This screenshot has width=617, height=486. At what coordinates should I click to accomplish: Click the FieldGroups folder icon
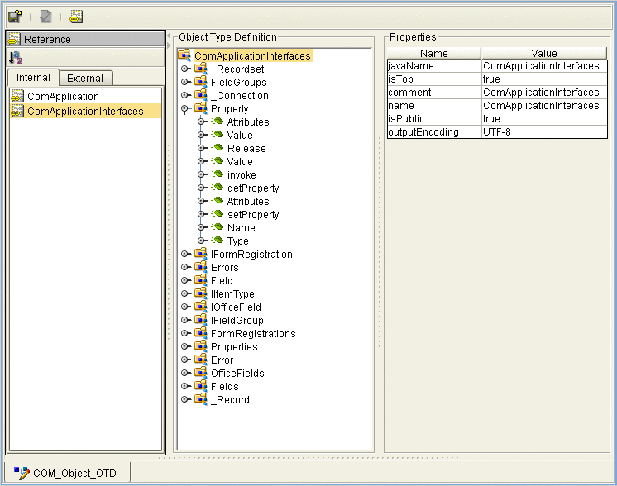click(x=201, y=82)
